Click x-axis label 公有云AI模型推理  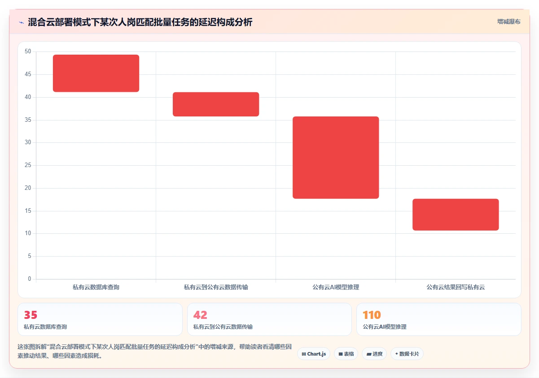(336, 287)
